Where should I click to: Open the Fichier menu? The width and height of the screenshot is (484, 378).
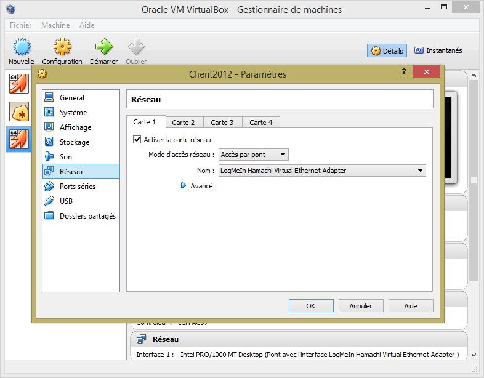tap(21, 25)
